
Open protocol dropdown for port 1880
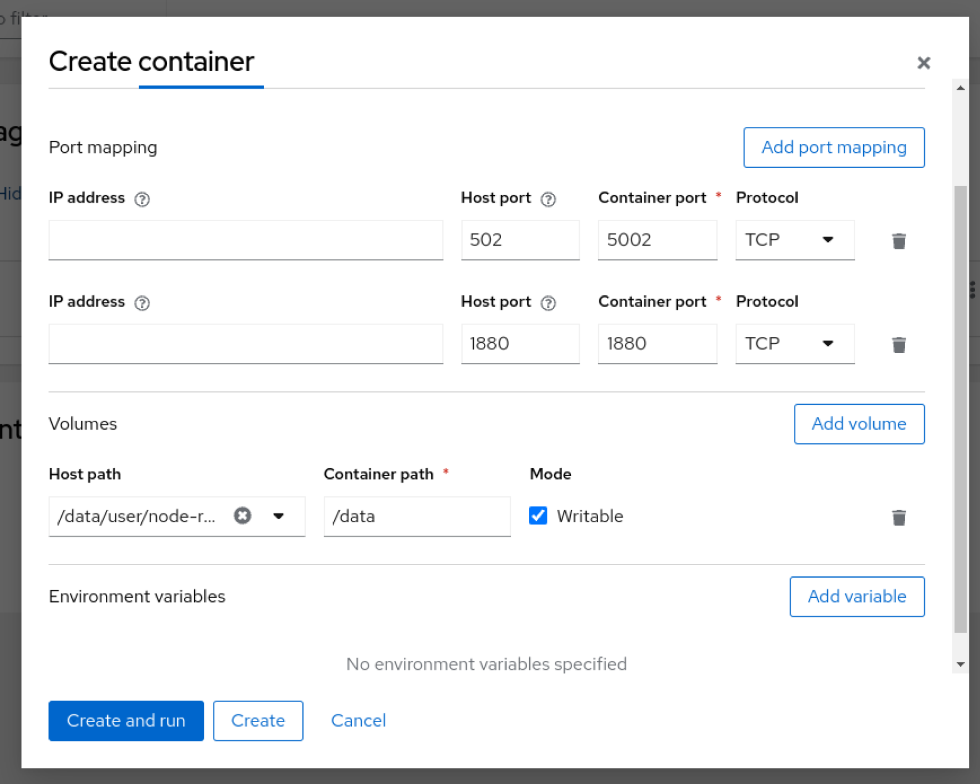click(x=794, y=344)
